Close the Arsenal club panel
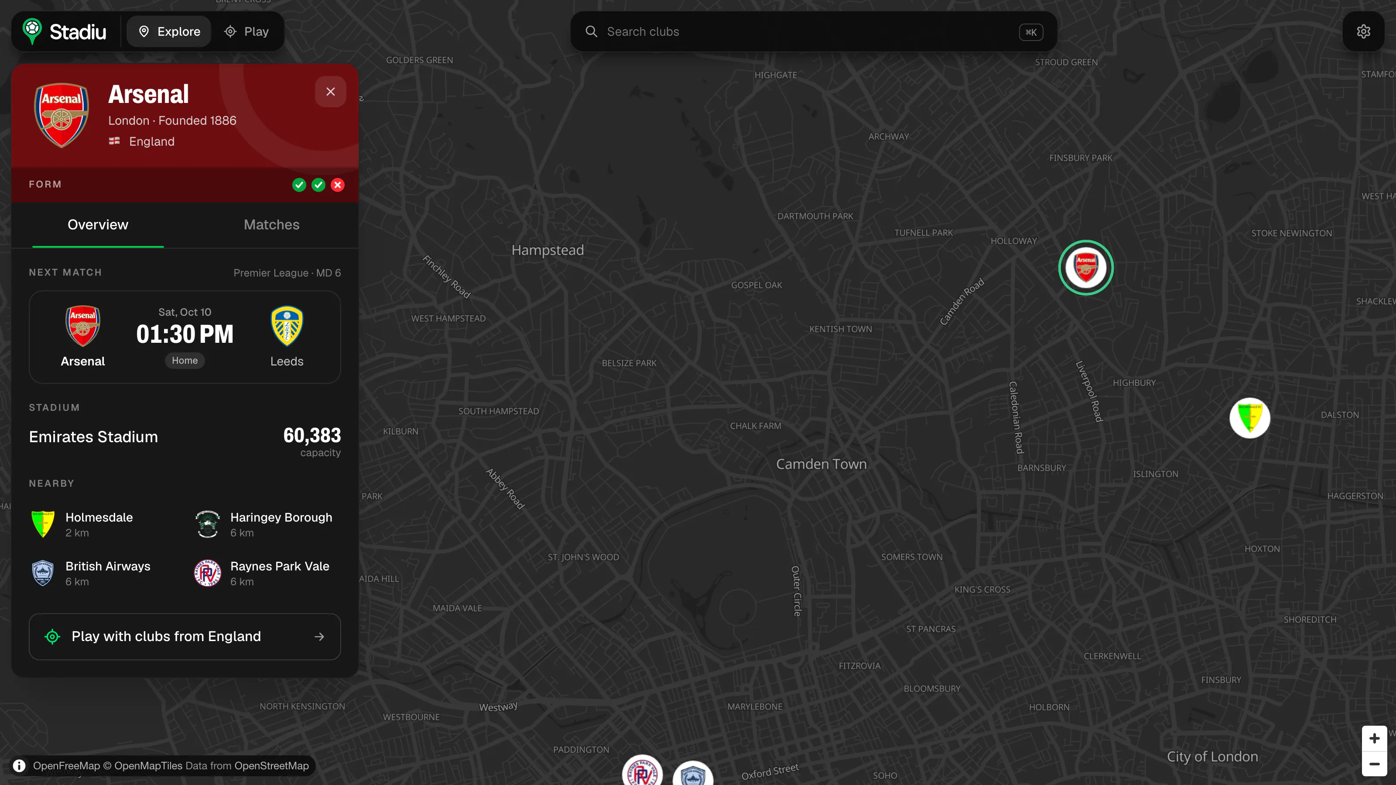 (x=331, y=92)
